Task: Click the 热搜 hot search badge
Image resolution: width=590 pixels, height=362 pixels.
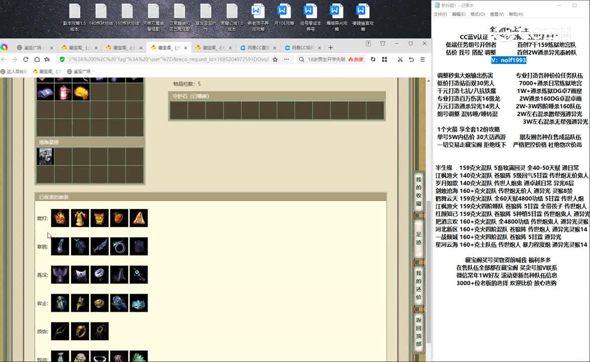Action: coord(356,59)
